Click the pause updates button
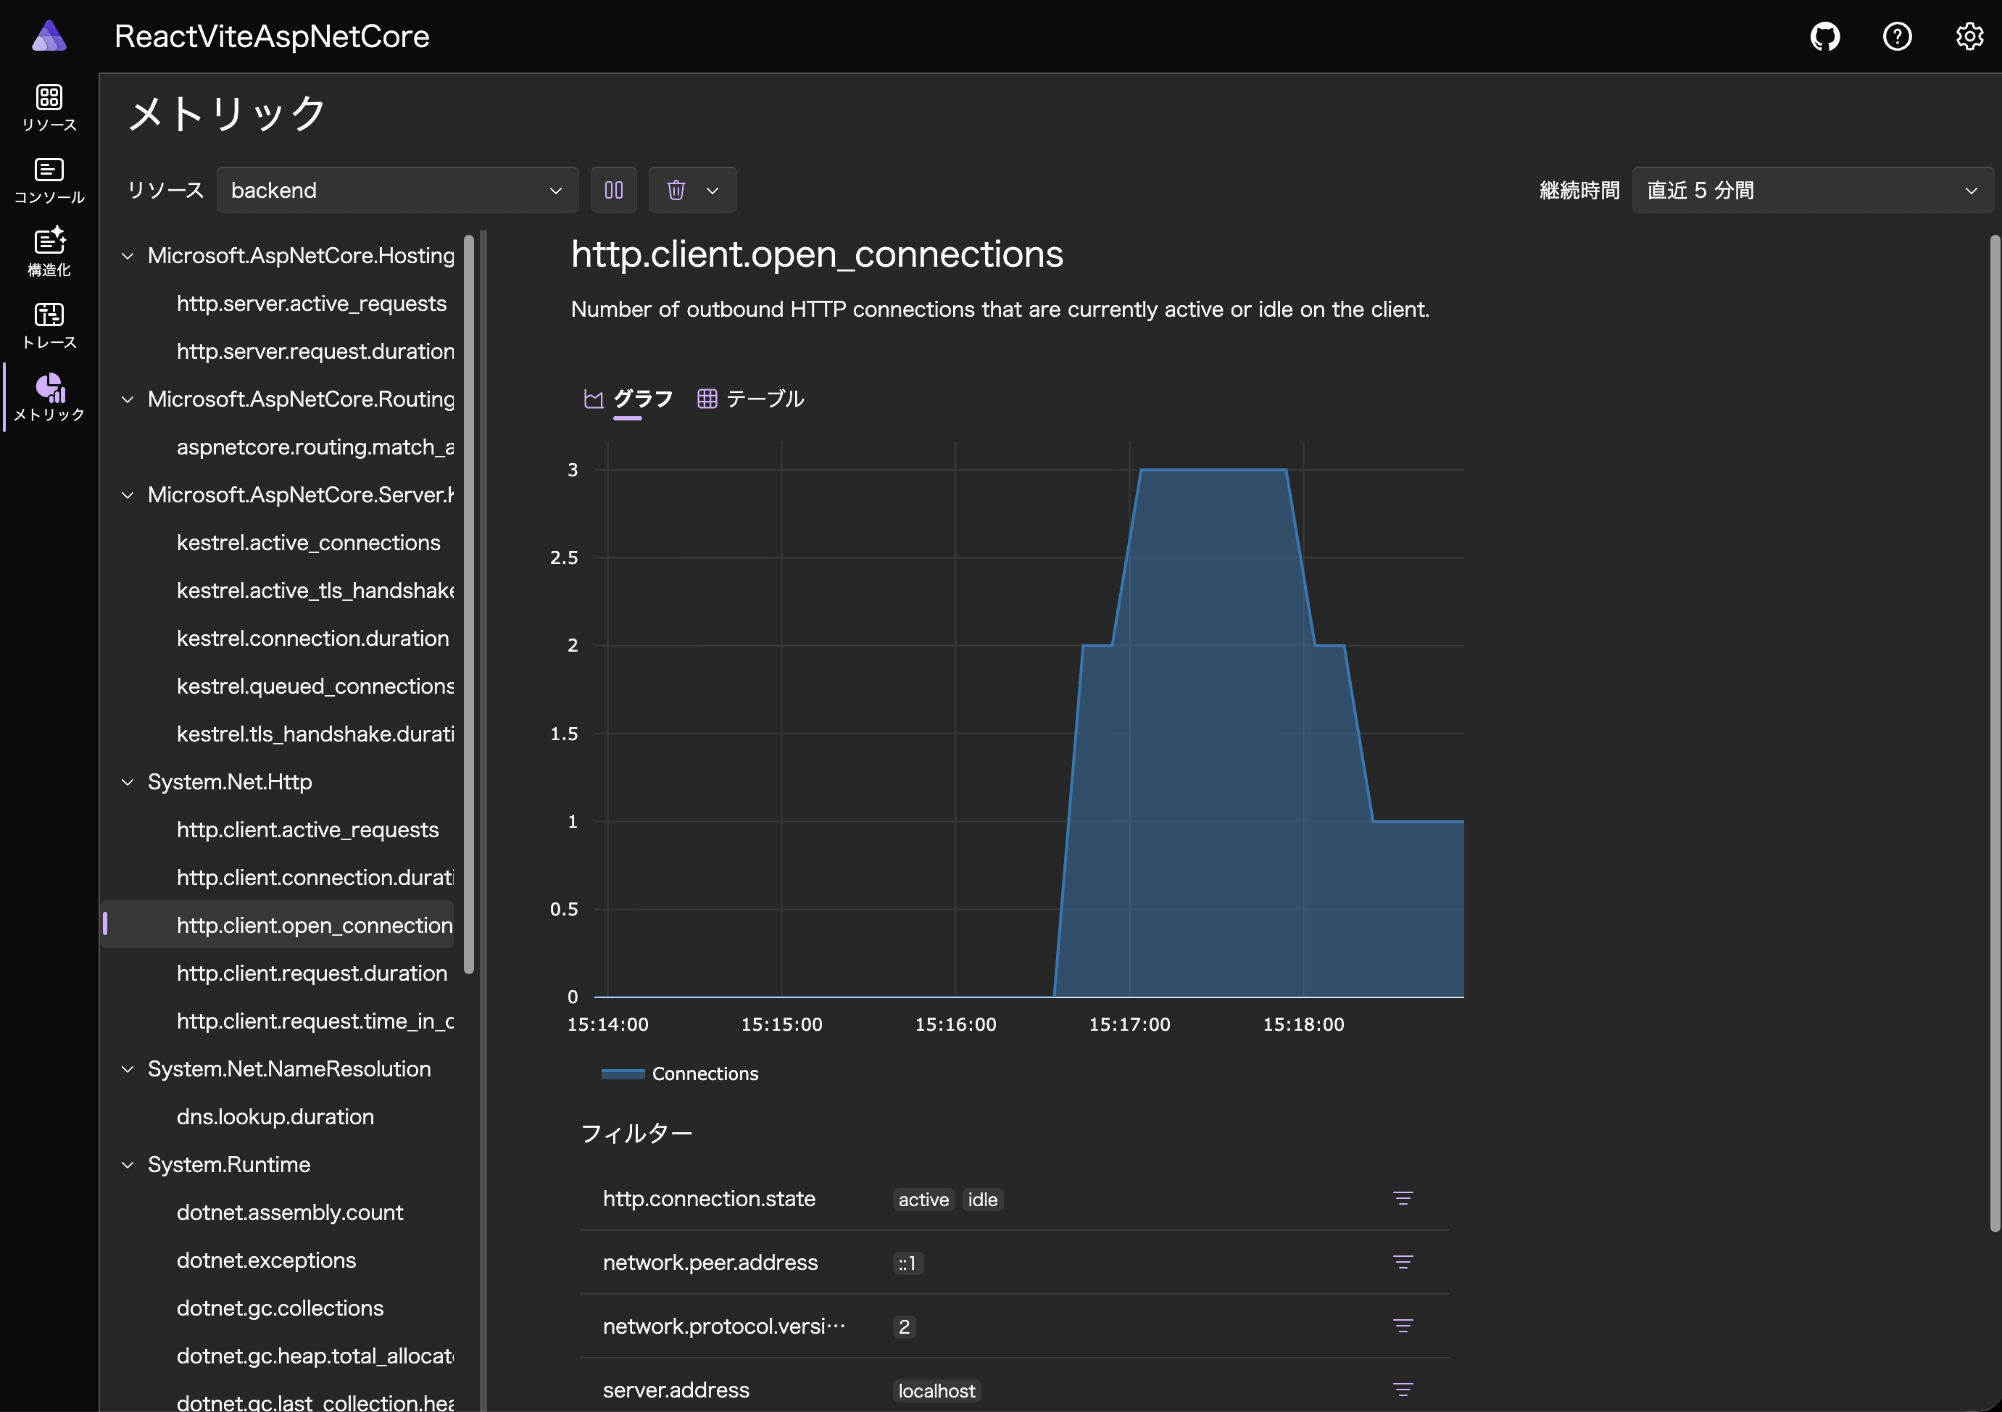2002x1412 pixels. tap(614, 190)
